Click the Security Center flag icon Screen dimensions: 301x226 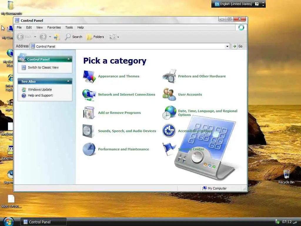168,149
